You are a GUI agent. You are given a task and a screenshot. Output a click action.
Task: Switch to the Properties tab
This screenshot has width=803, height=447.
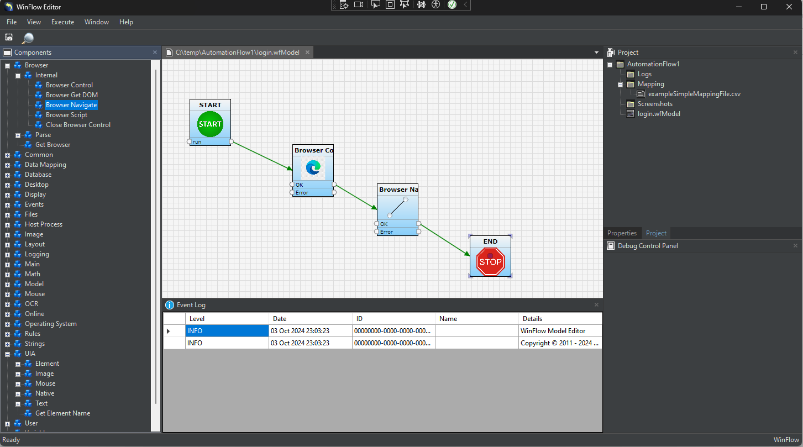point(622,233)
